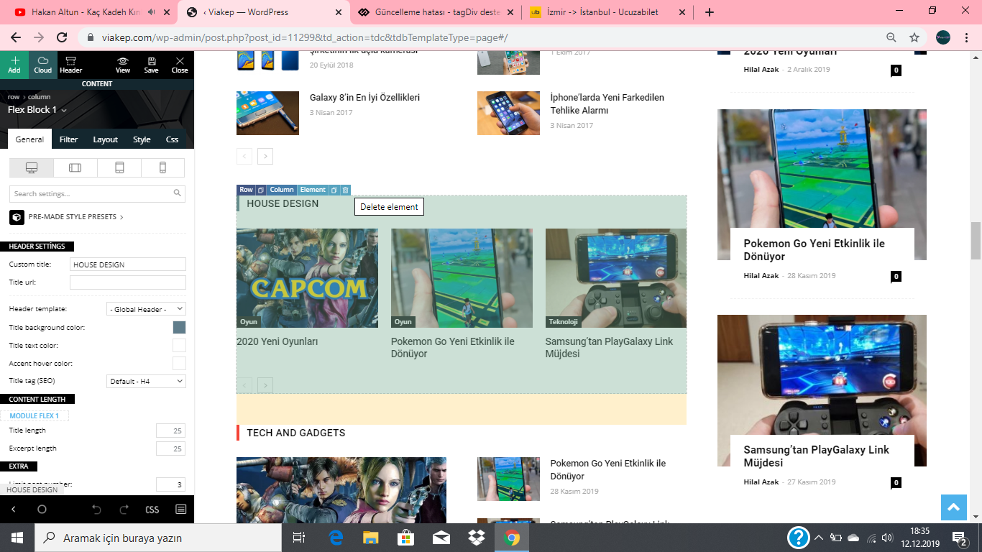Select the Column label on the element toolbar
The image size is (982, 552).
(282, 190)
